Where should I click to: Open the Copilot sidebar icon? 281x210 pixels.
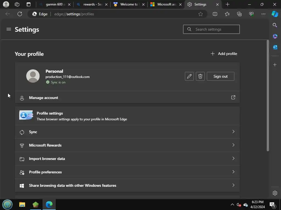coord(275,14)
